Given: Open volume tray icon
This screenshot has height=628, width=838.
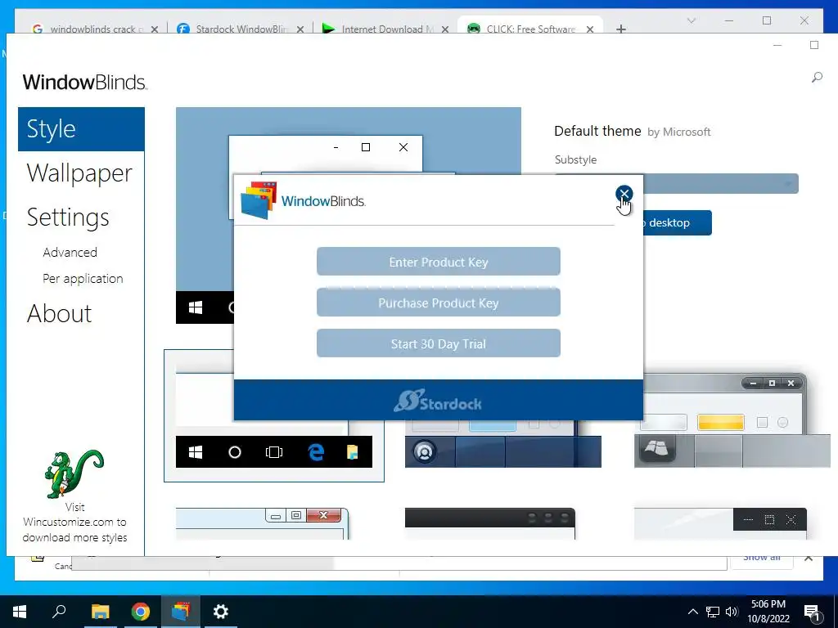Looking at the screenshot, I should click(x=732, y=612).
